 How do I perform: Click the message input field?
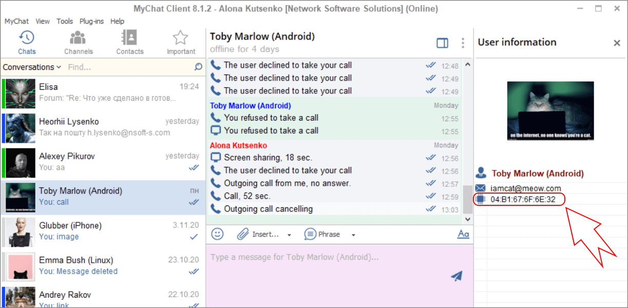pos(329,267)
